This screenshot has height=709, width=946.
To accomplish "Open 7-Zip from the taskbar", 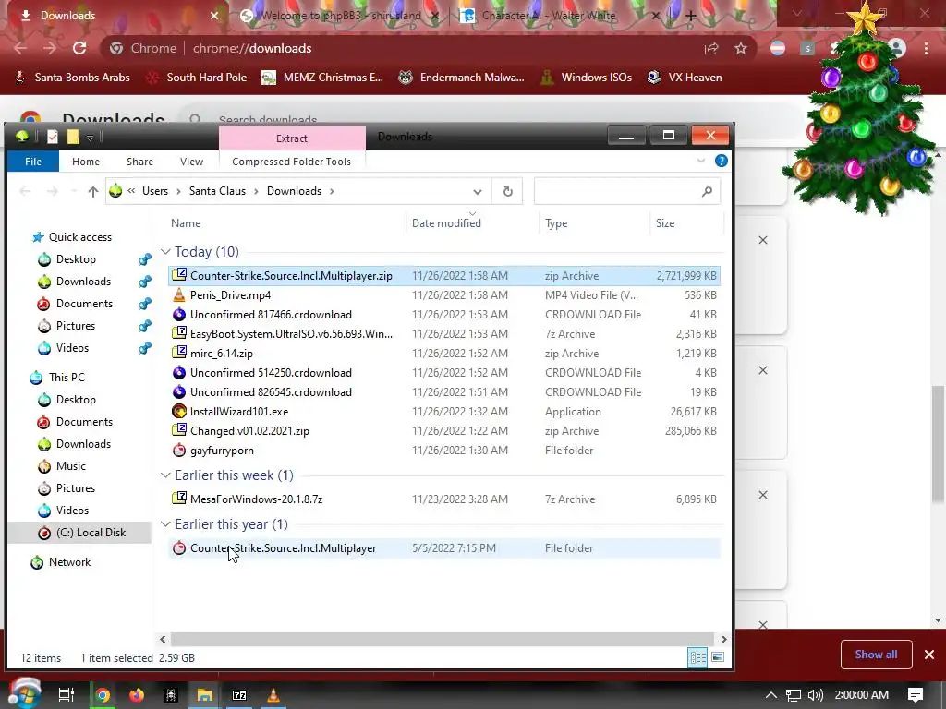I will click(x=239, y=695).
